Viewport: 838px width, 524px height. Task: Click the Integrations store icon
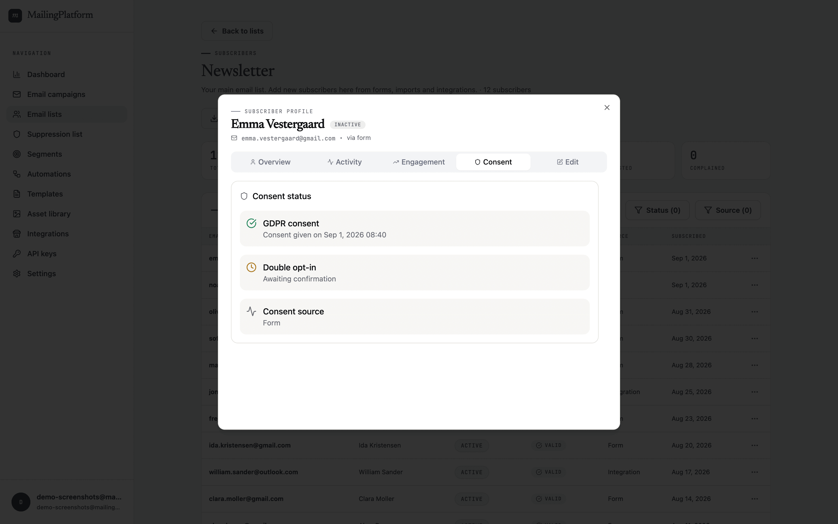(x=16, y=234)
